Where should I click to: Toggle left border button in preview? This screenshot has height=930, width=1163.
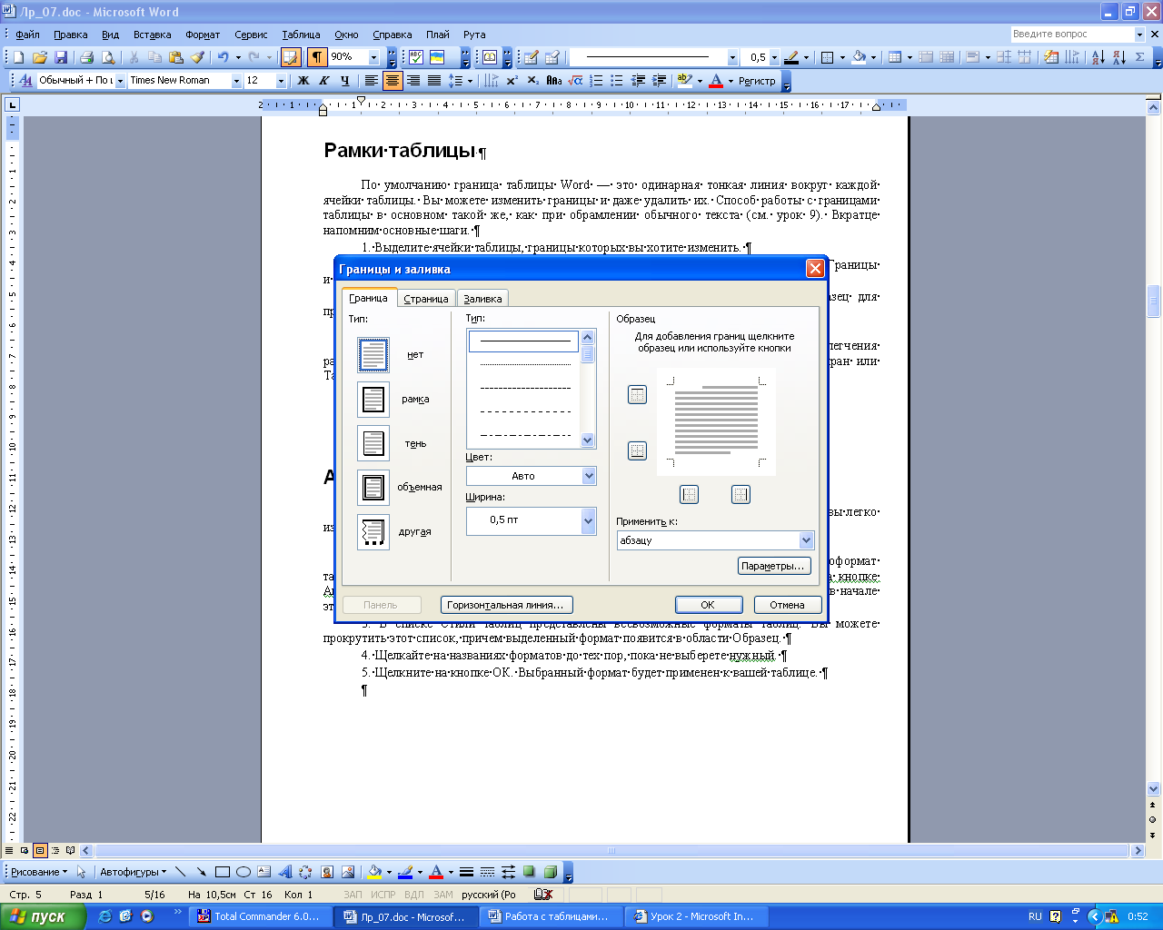click(690, 495)
